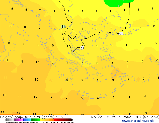Click the temperature value 5 beside black contour
The image size is (159, 123).
pos(68,46)
